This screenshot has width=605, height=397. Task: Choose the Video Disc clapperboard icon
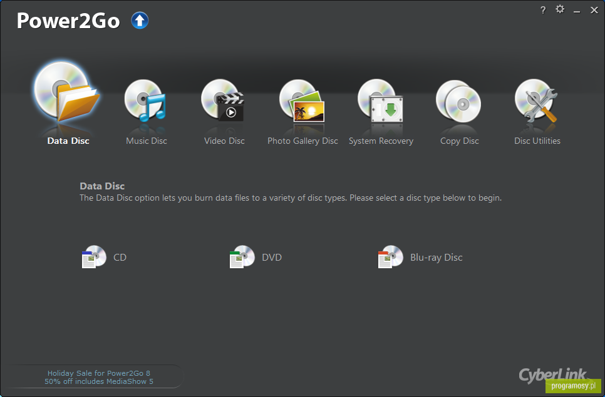click(222, 100)
